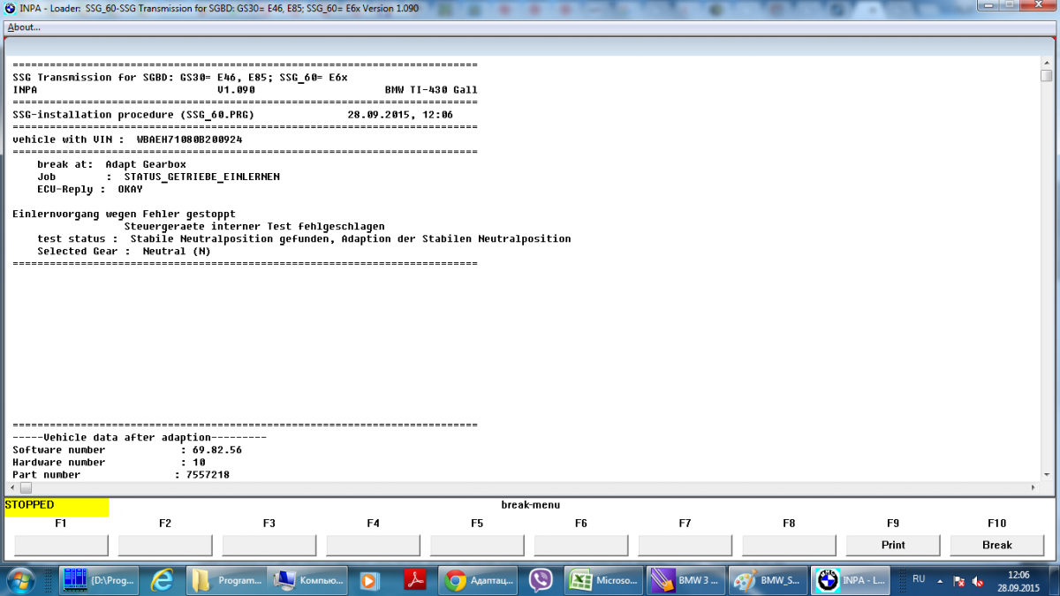The image size is (1060, 596).
Task: Click the F9 Print button
Action: click(x=893, y=545)
